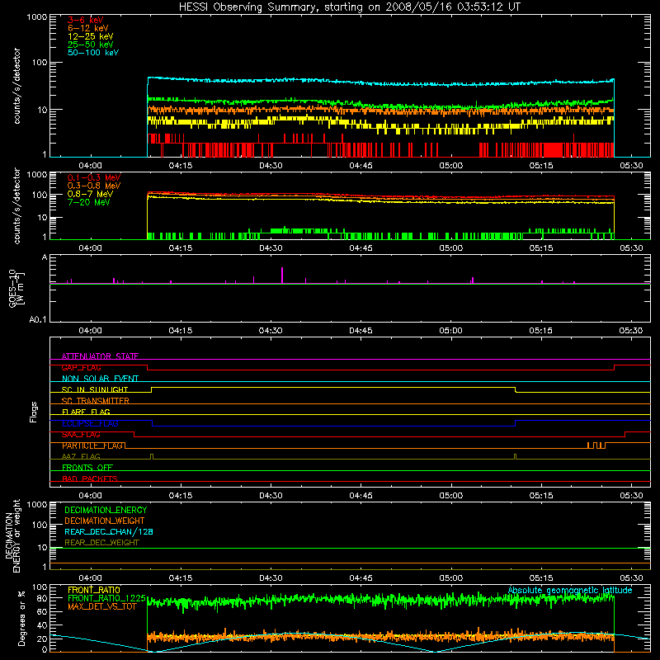Click the Absolute geomagnetic latitude label
The image size is (660, 660).
(570, 590)
